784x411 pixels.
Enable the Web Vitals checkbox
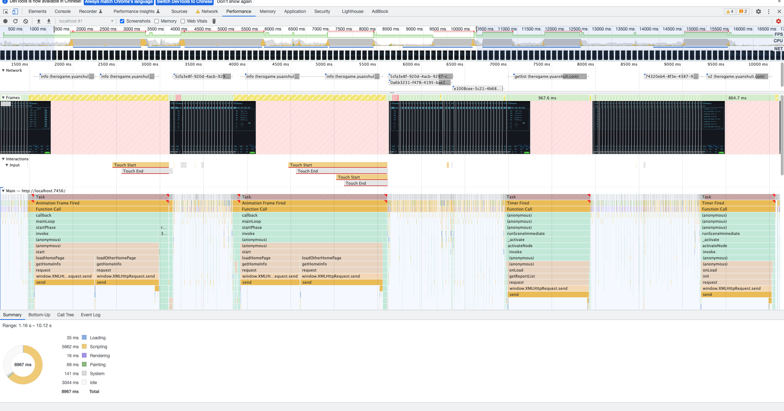183,21
